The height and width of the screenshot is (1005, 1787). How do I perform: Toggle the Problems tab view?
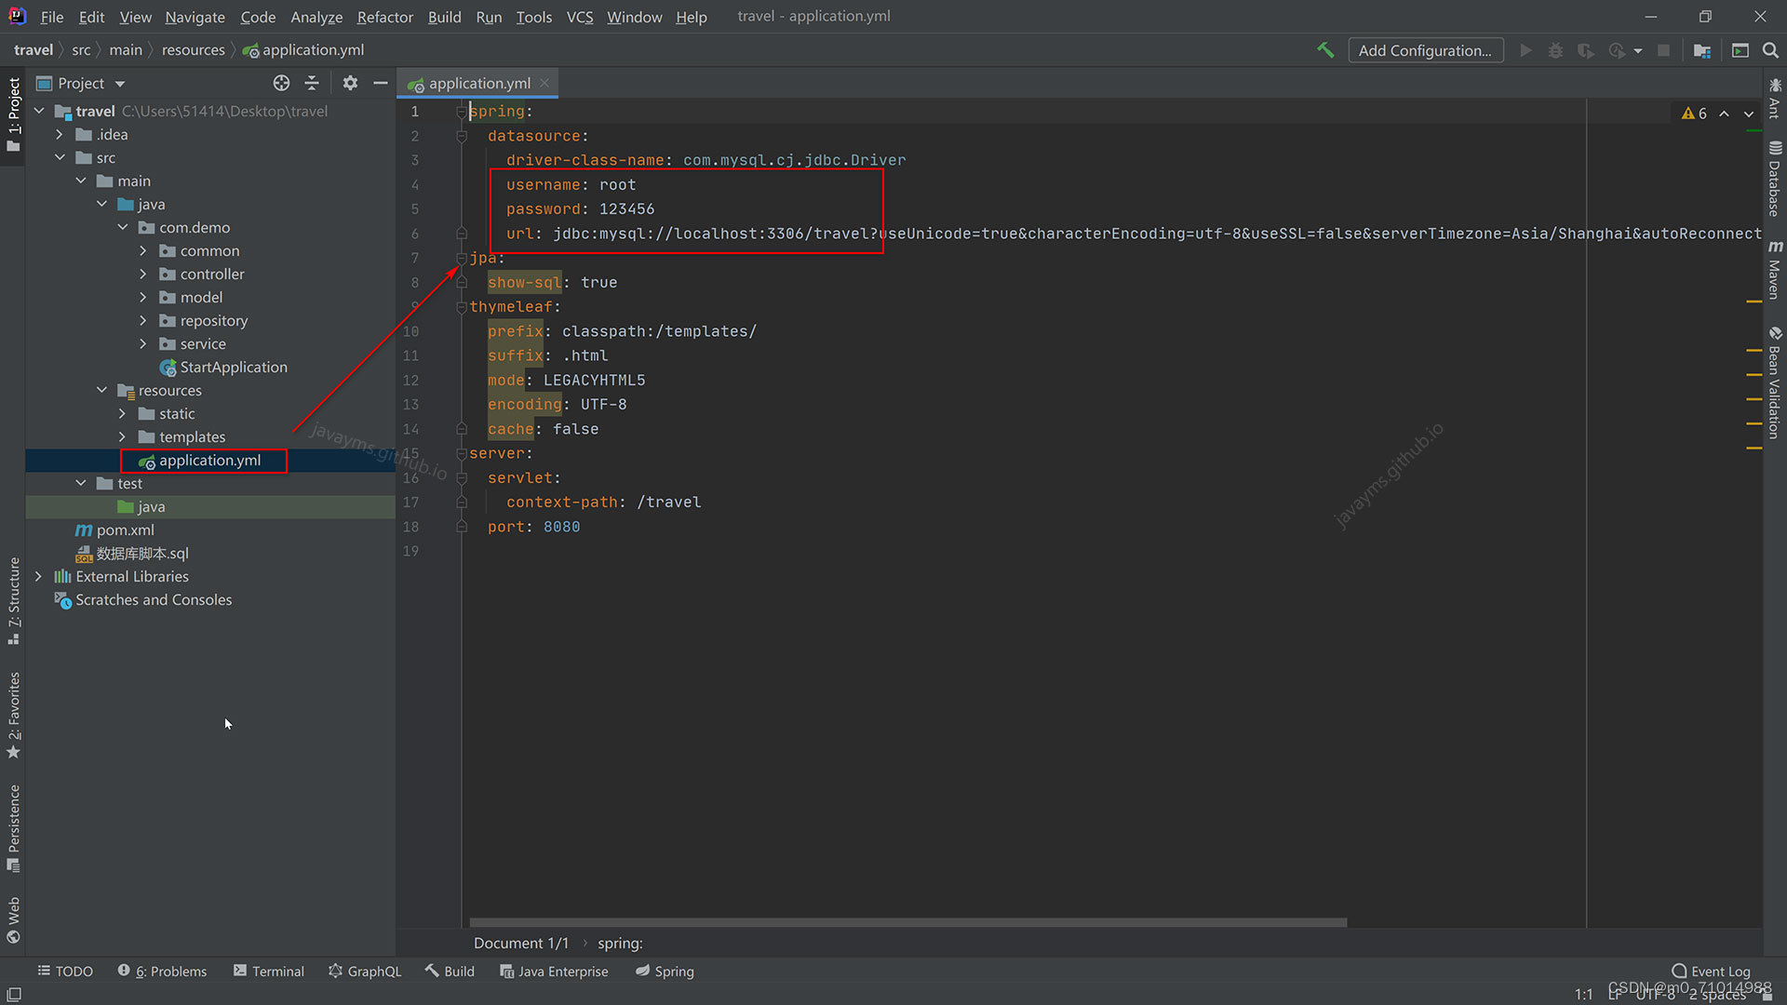[167, 971]
